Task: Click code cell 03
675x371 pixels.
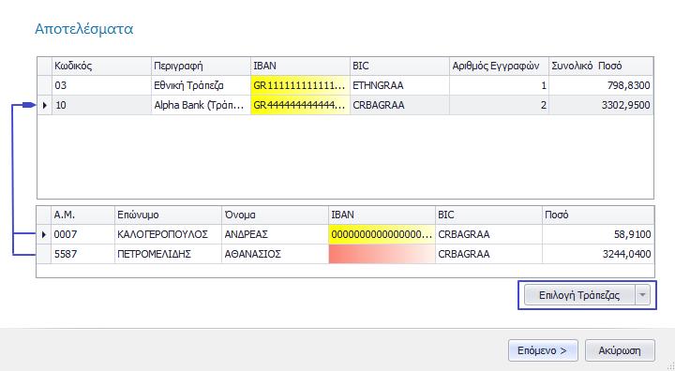Action: tap(101, 85)
